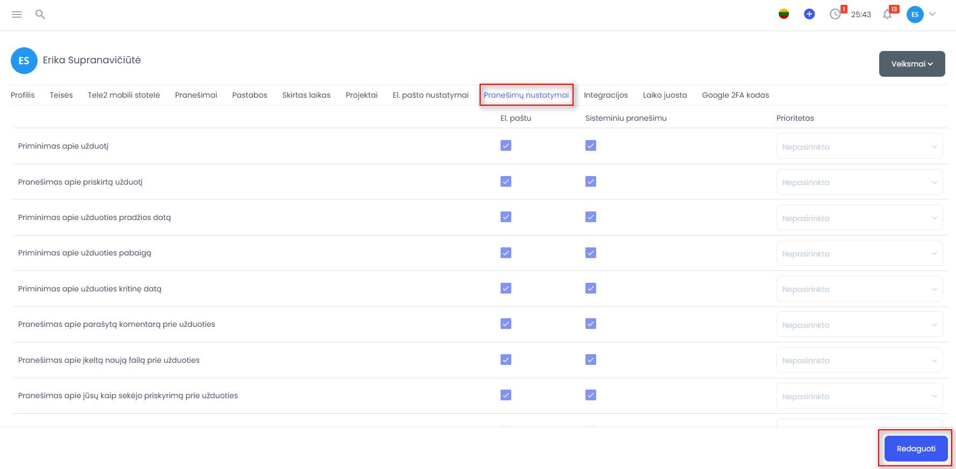Toggle email checkbox for Pranešimas apie priskirtą užduotį

[506, 181]
